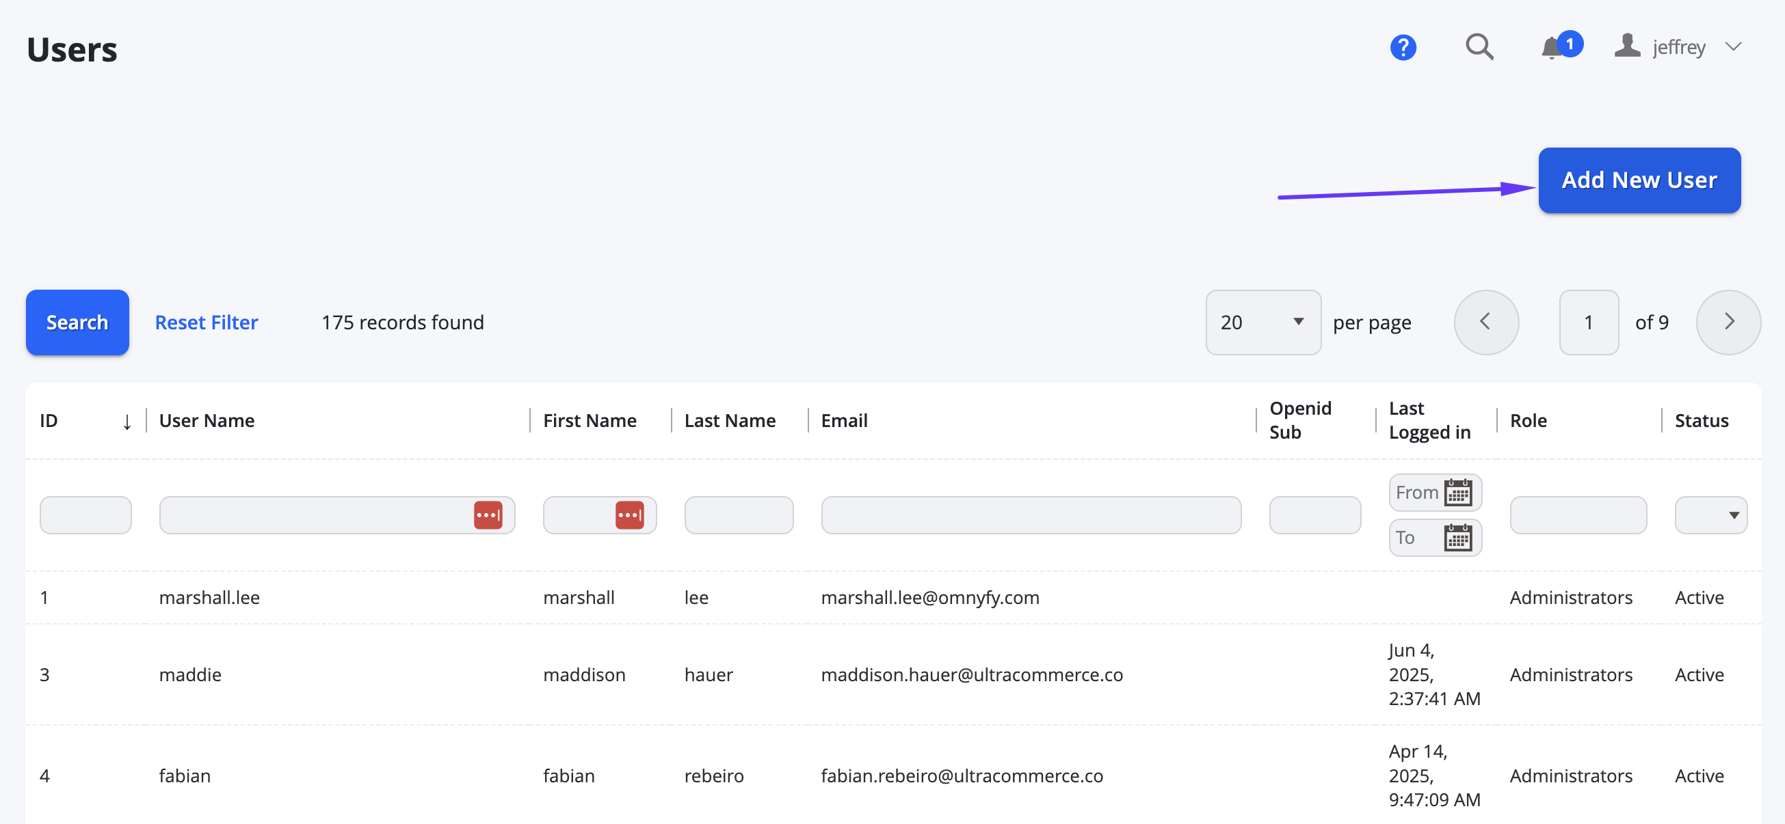Open the To date calendar icon

click(1457, 537)
